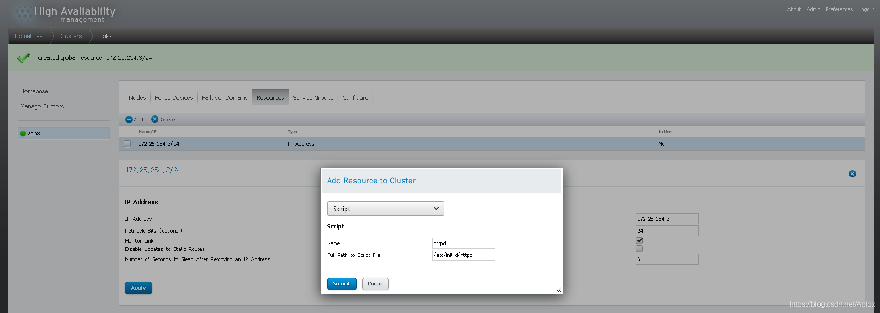Click the Type column header

click(x=292, y=132)
